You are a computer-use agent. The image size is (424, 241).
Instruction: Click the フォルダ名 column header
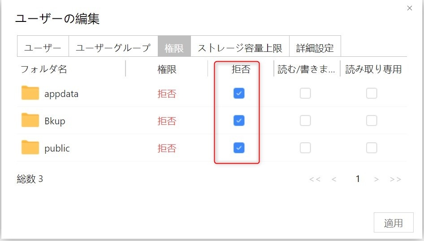coord(44,69)
